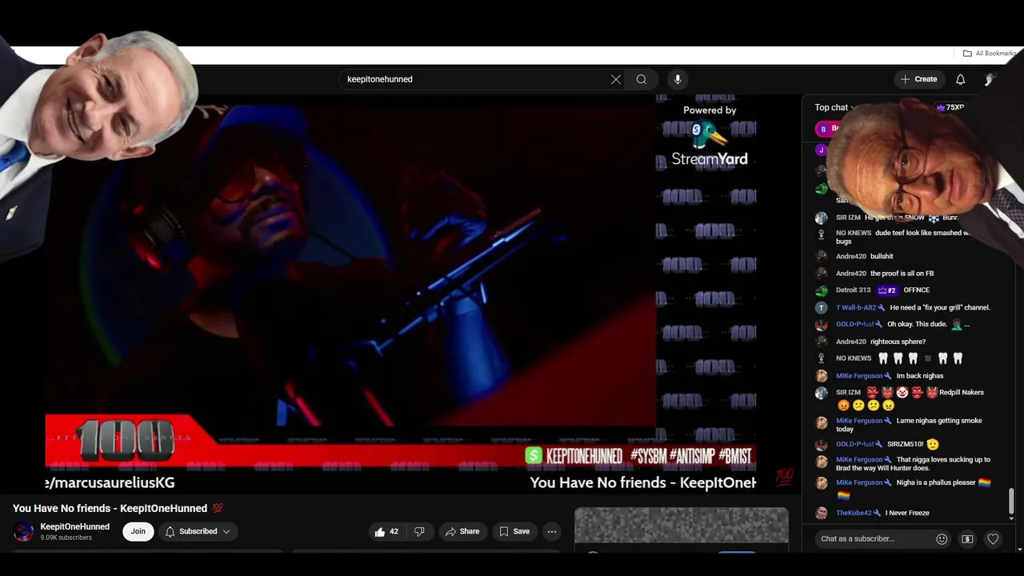Like the video with thumbs up
This screenshot has width=1024, height=576.
click(386, 531)
